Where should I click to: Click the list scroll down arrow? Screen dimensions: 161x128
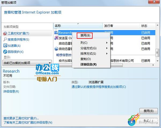coord(158,61)
